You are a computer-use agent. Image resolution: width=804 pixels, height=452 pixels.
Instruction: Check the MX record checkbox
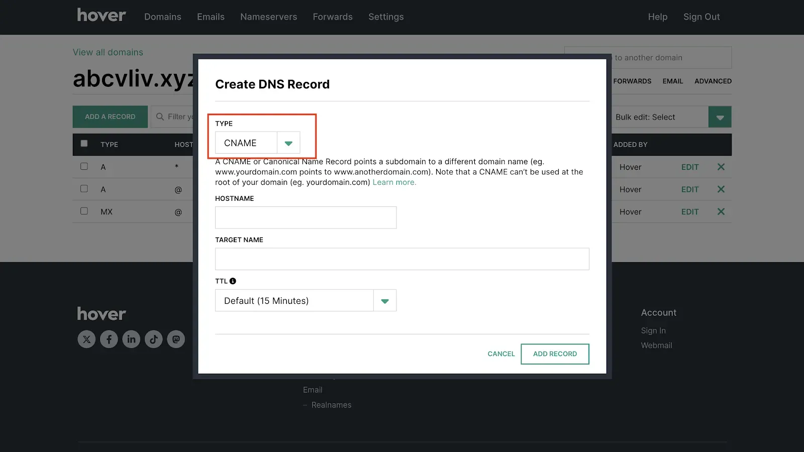pyautogui.click(x=84, y=211)
